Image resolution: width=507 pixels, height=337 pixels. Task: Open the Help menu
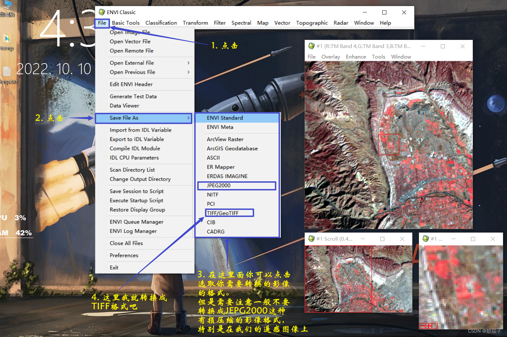coord(385,23)
